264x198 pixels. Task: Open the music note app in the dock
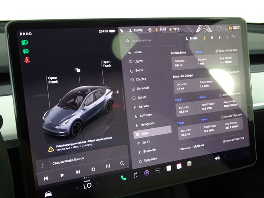135,175
